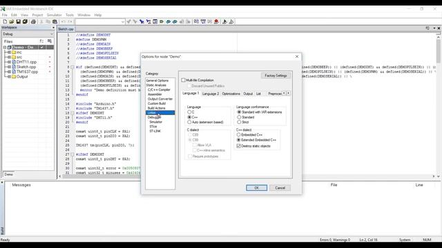Screen dimensions: 442x248
Task: Expand the DHT11.cpp tree node
Action: (x=9, y=62)
